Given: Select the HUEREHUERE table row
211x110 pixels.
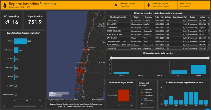Looking at the screenshot, I should (x=158, y=28).
